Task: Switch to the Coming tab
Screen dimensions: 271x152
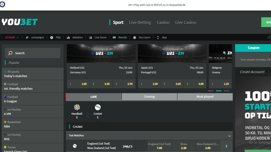Action: [x=149, y=97]
